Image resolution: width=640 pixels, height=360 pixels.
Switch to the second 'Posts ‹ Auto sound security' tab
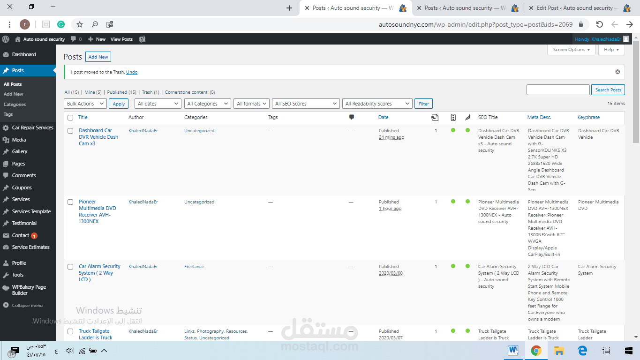pyautogui.click(x=468, y=8)
